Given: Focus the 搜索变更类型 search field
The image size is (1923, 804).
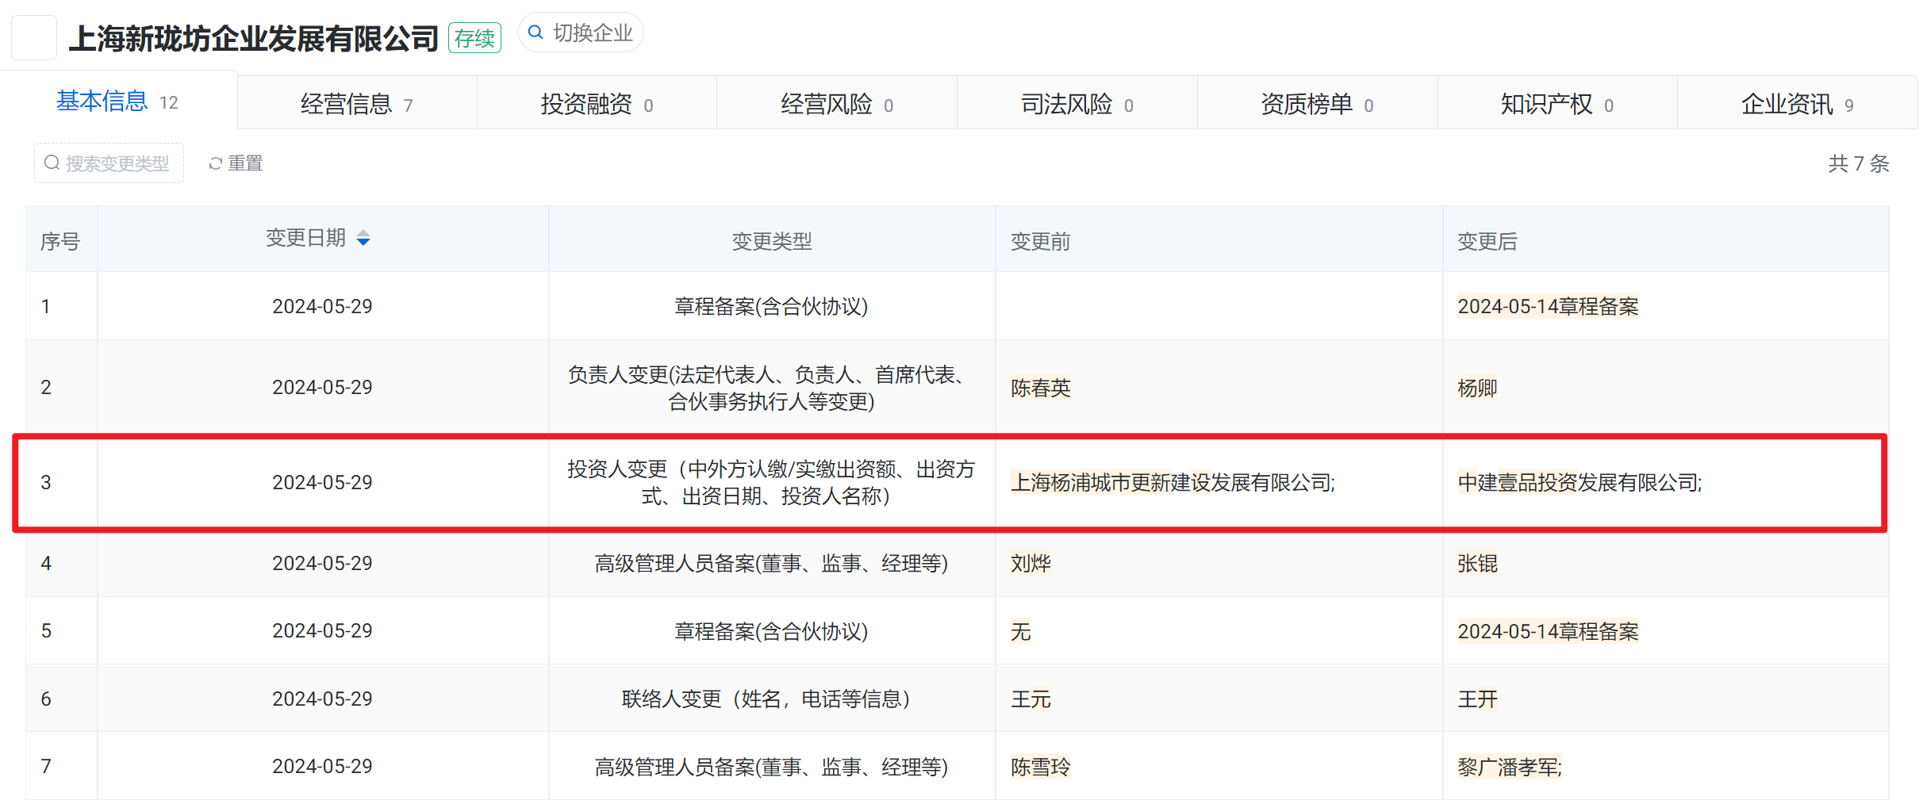Looking at the screenshot, I should point(109,163).
